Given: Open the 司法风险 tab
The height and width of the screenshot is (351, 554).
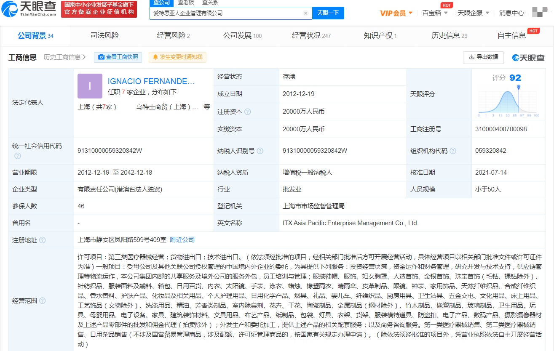Looking at the screenshot, I should click(104, 36).
